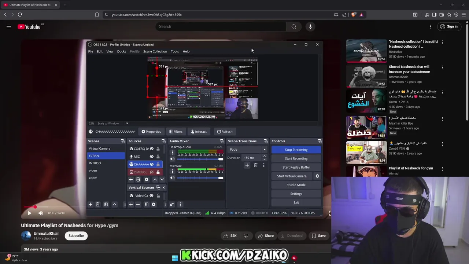Mute Desktop Audio speaker icon
The height and width of the screenshot is (264, 469).
pyautogui.click(x=172, y=159)
